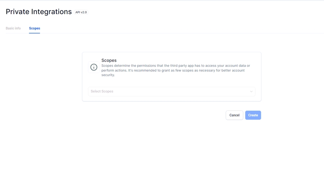
Task: Click the scopes description paragraph text
Action: tap(176, 70)
